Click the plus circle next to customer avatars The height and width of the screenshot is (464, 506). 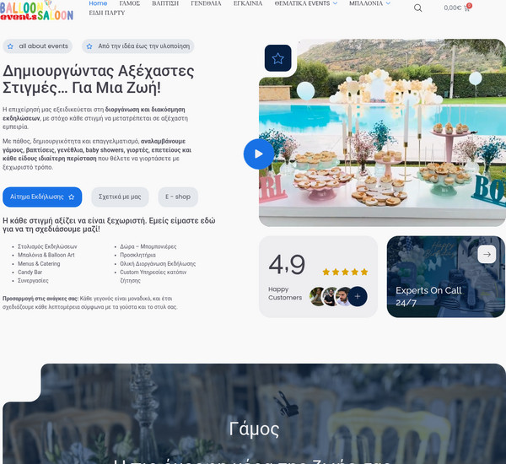pyautogui.click(x=358, y=296)
